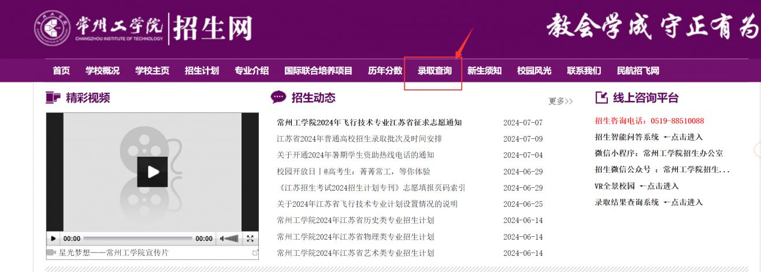This screenshot has width=761, height=272.
Task: Click 微信小程序:常州工学院招生办公室
Action: [659, 153]
